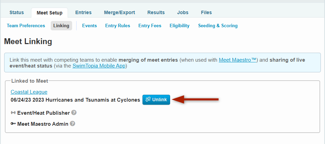
Task: Click the broadcast icon before Event/Heat Publisher
Action: pyautogui.click(x=13, y=113)
